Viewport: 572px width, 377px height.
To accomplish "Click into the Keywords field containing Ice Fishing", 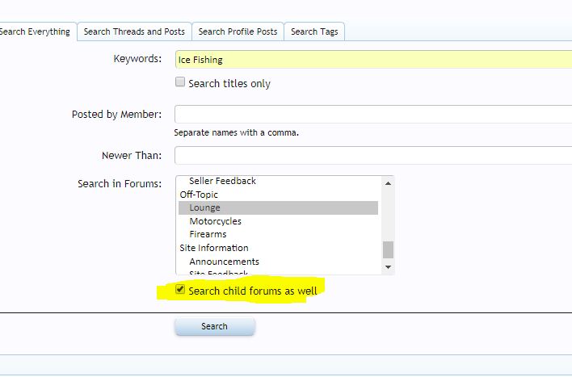I will (x=373, y=60).
